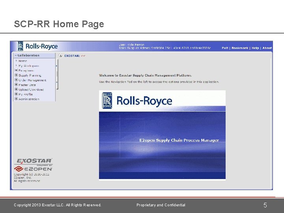Viewport: 284px width, 213px height.
Task: Collapse the Collaboration panel header
Action: pyautogui.click(x=34, y=56)
